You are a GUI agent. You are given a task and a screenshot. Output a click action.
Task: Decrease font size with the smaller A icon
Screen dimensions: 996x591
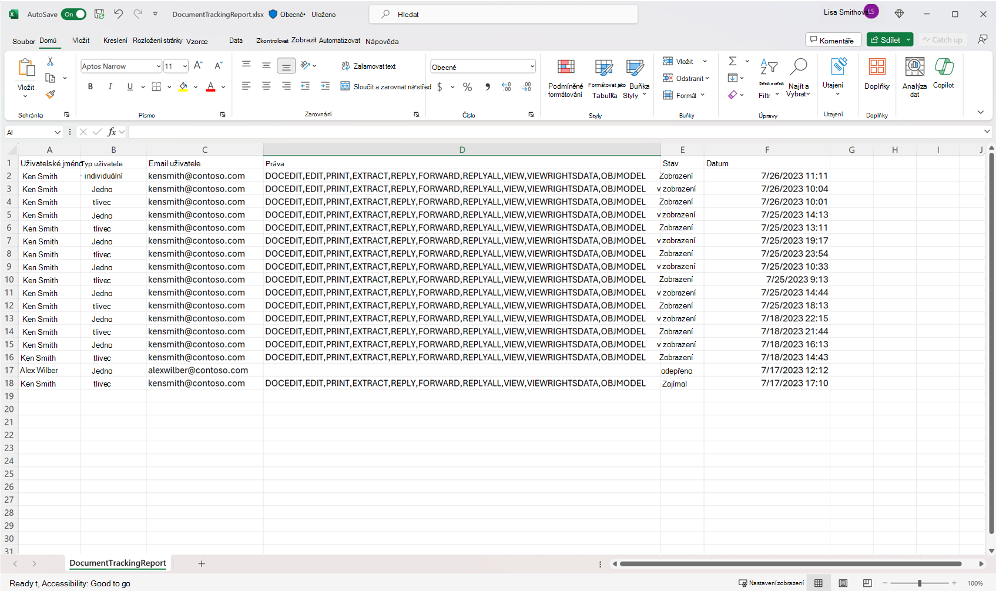(218, 66)
